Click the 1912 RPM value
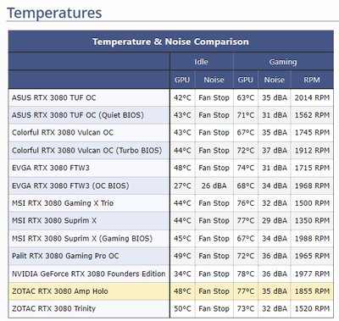Viewport: 339px width, 321px height. (312, 150)
